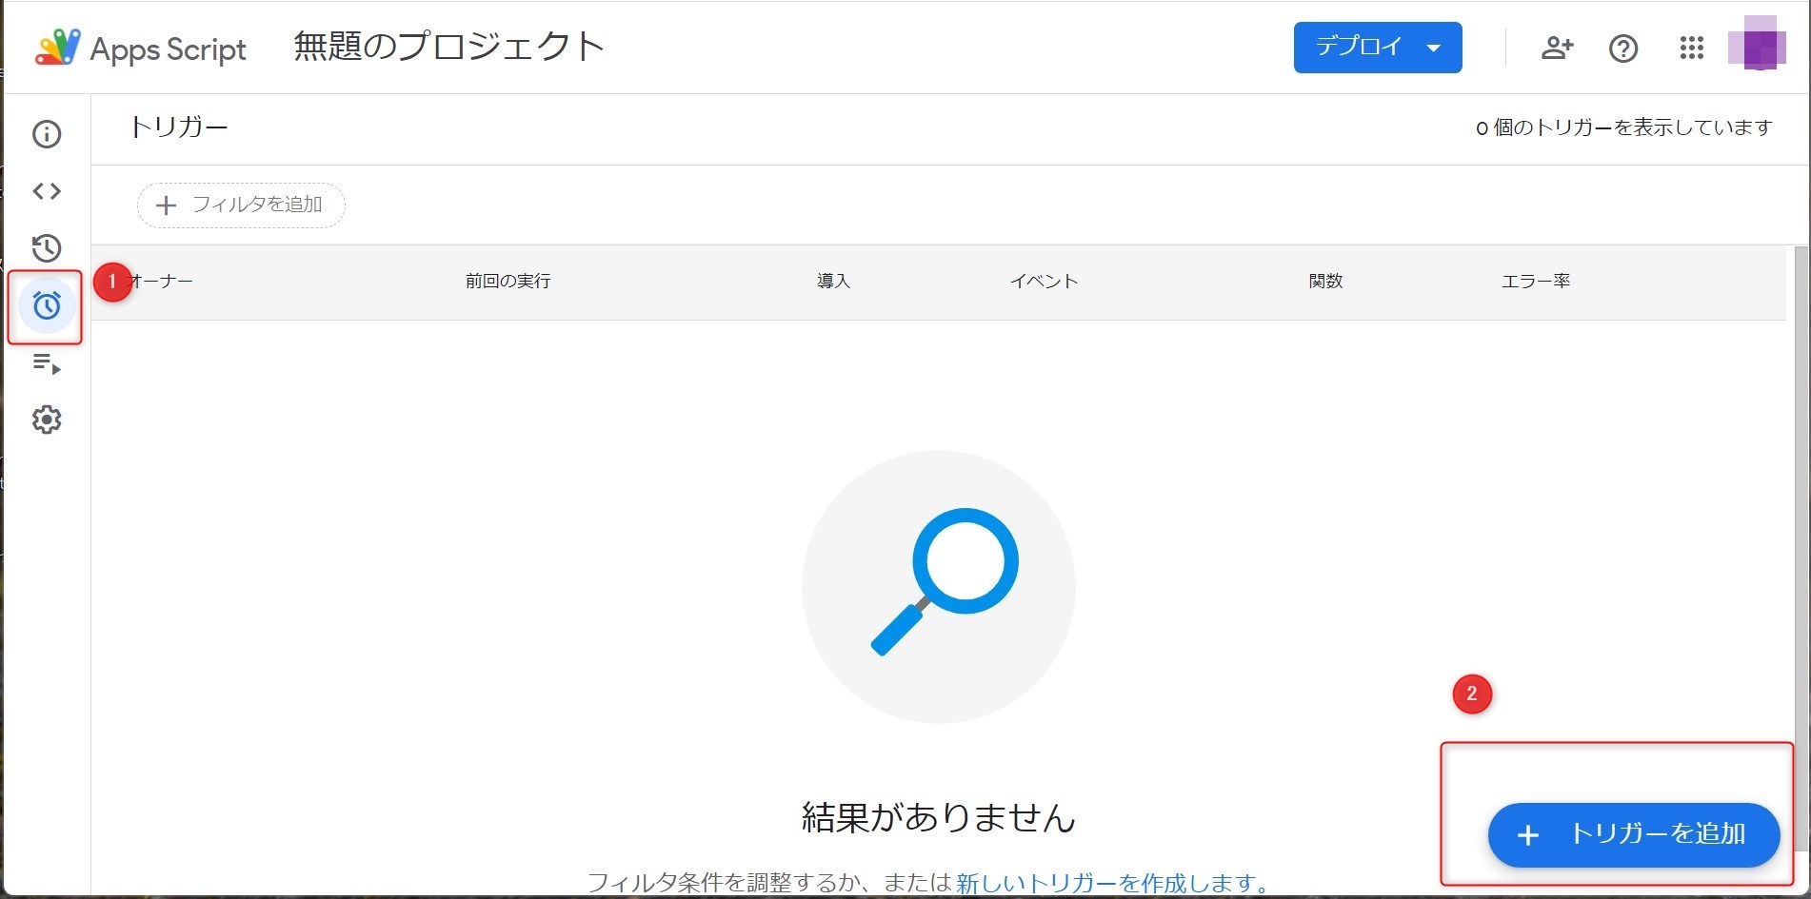Image resolution: width=1811 pixels, height=899 pixels.
Task: Open the デプロイ dropdown button
Action: [x=1377, y=48]
